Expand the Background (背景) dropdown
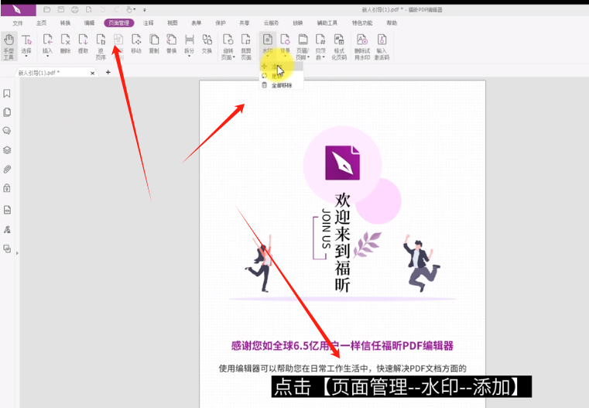 285,56
